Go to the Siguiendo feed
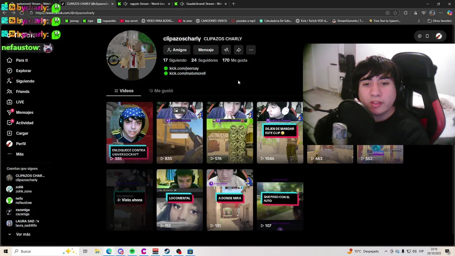Viewport: 455px width, 256px height. pos(25,81)
